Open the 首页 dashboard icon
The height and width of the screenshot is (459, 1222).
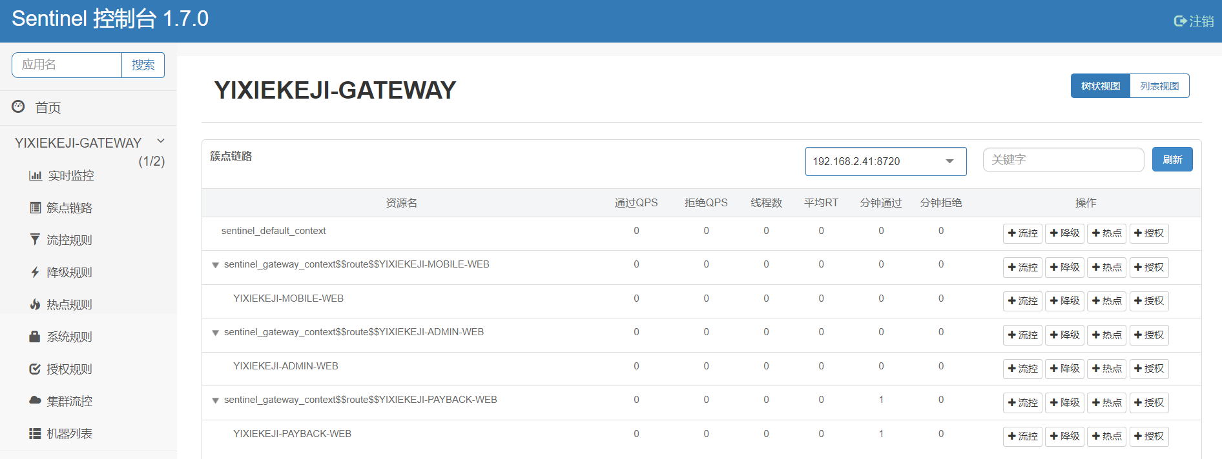click(18, 107)
